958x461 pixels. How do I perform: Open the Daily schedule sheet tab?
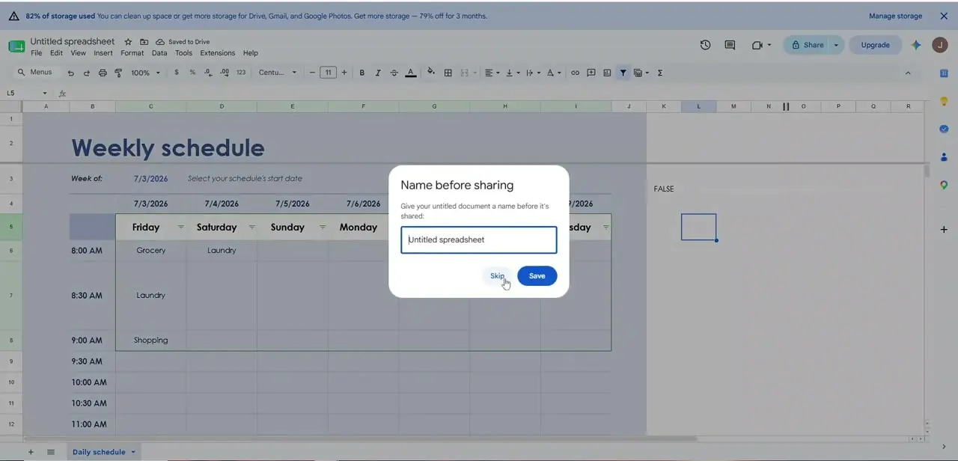tap(103, 452)
